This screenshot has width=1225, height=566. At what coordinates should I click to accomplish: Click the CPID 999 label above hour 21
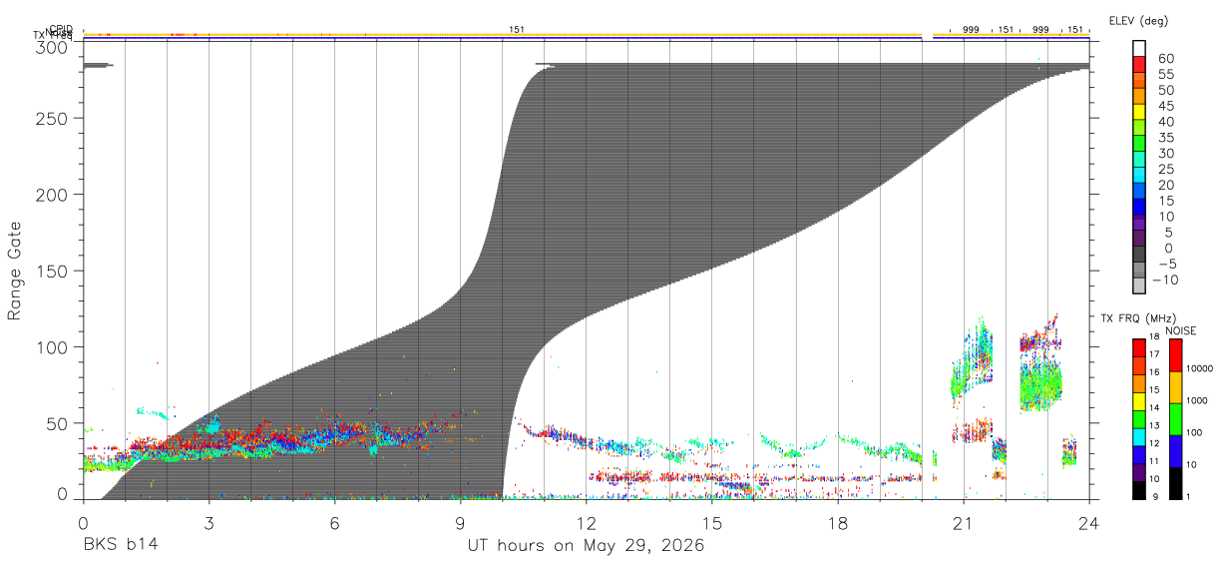coord(971,30)
